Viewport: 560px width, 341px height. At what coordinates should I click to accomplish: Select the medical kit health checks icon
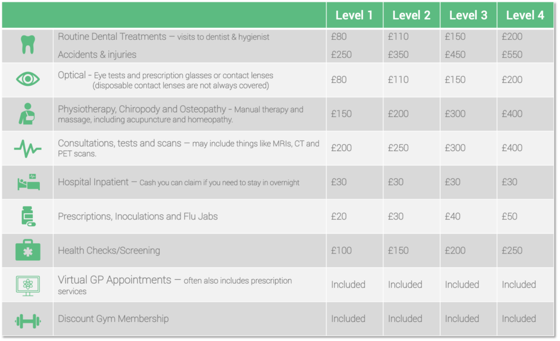[28, 250]
